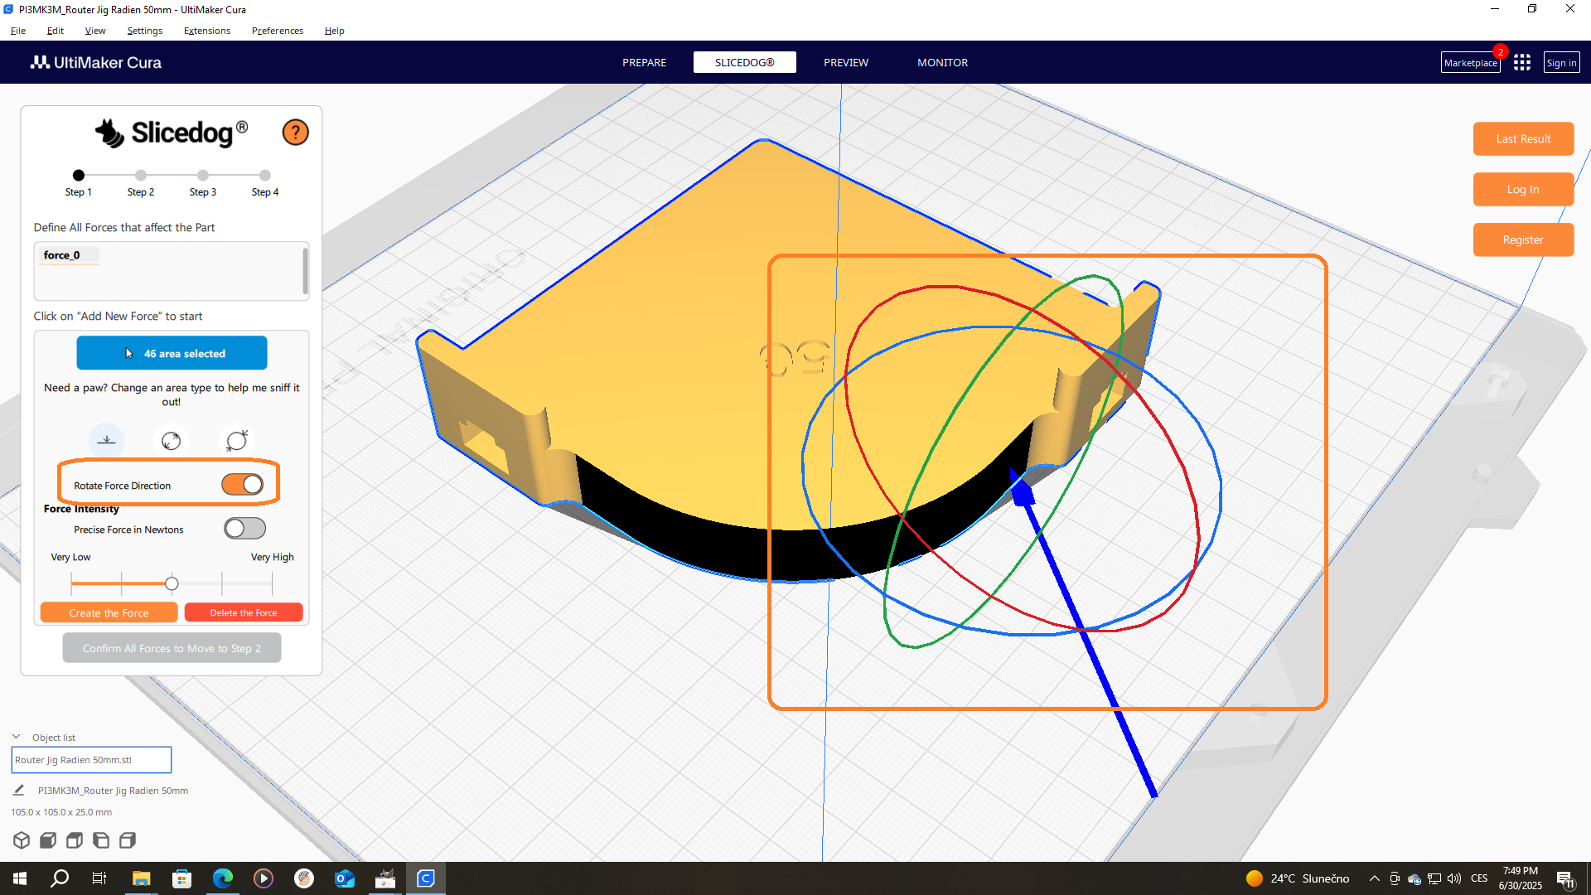Select the rotating torque area type icon

(x=237, y=440)
